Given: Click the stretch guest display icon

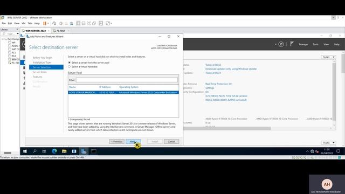Looking at the screenshot, I should (108, 23).
